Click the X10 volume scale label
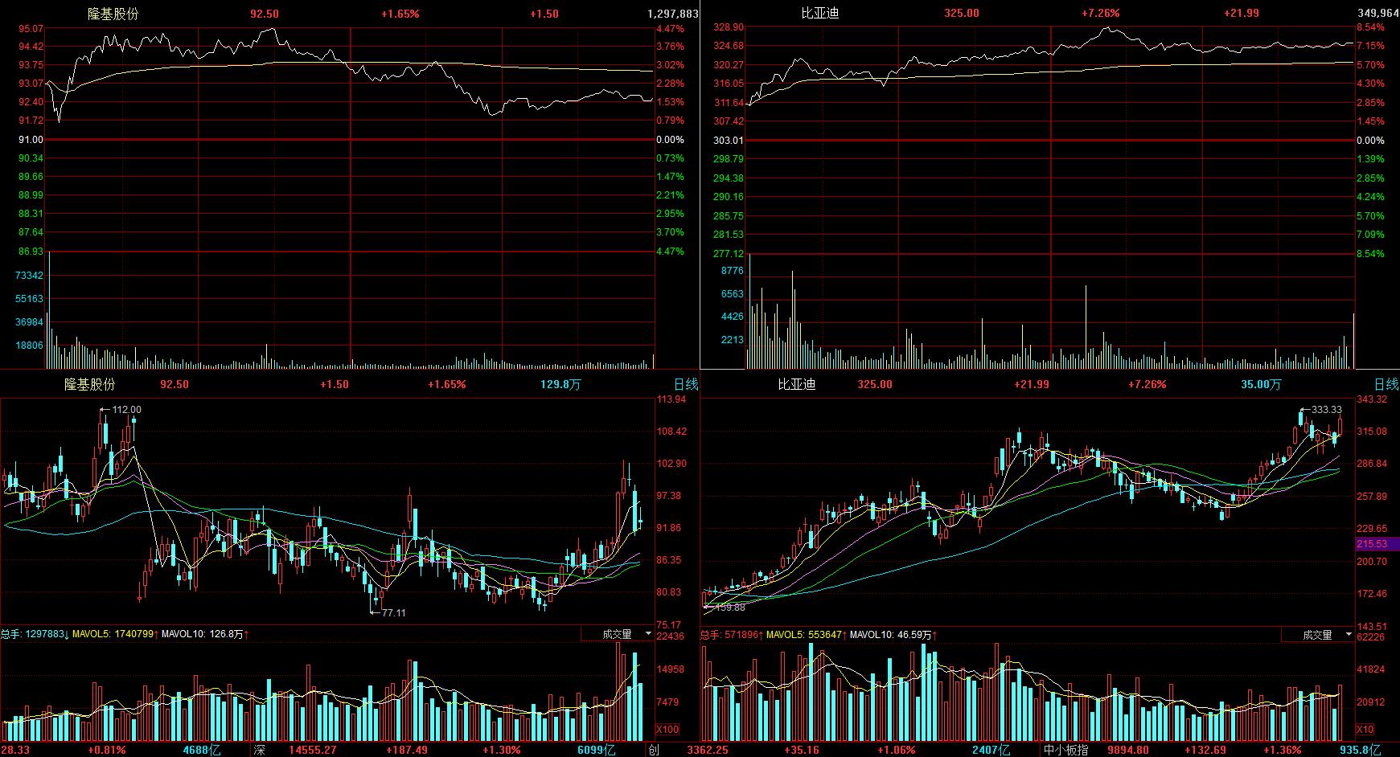The height and width of the screenshot is (757, 1400). [x=1365, y=730]
